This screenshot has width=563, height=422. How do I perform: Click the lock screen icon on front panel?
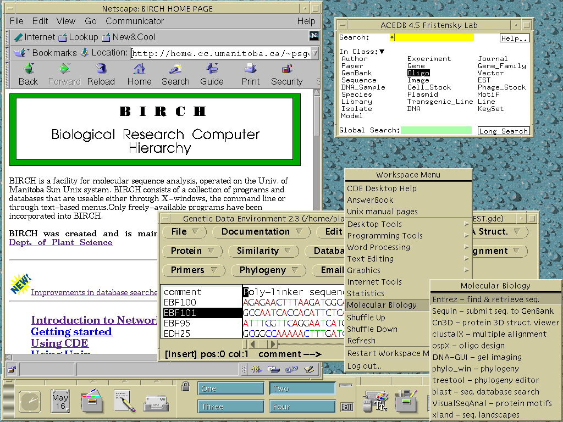(185, 386)
